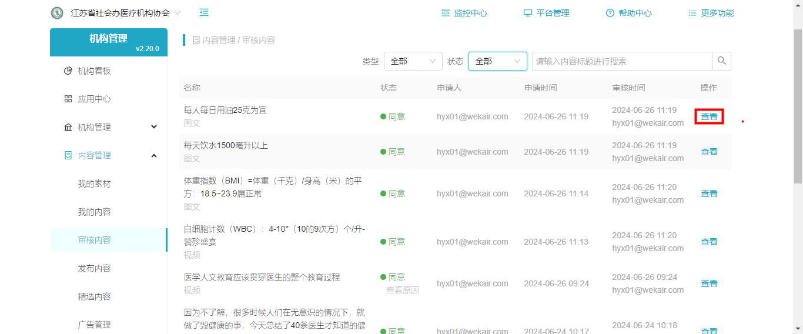The image size is (803, 334).
Task: Click 查看 for 每人每日用油25克为宜
Action: 709,116
